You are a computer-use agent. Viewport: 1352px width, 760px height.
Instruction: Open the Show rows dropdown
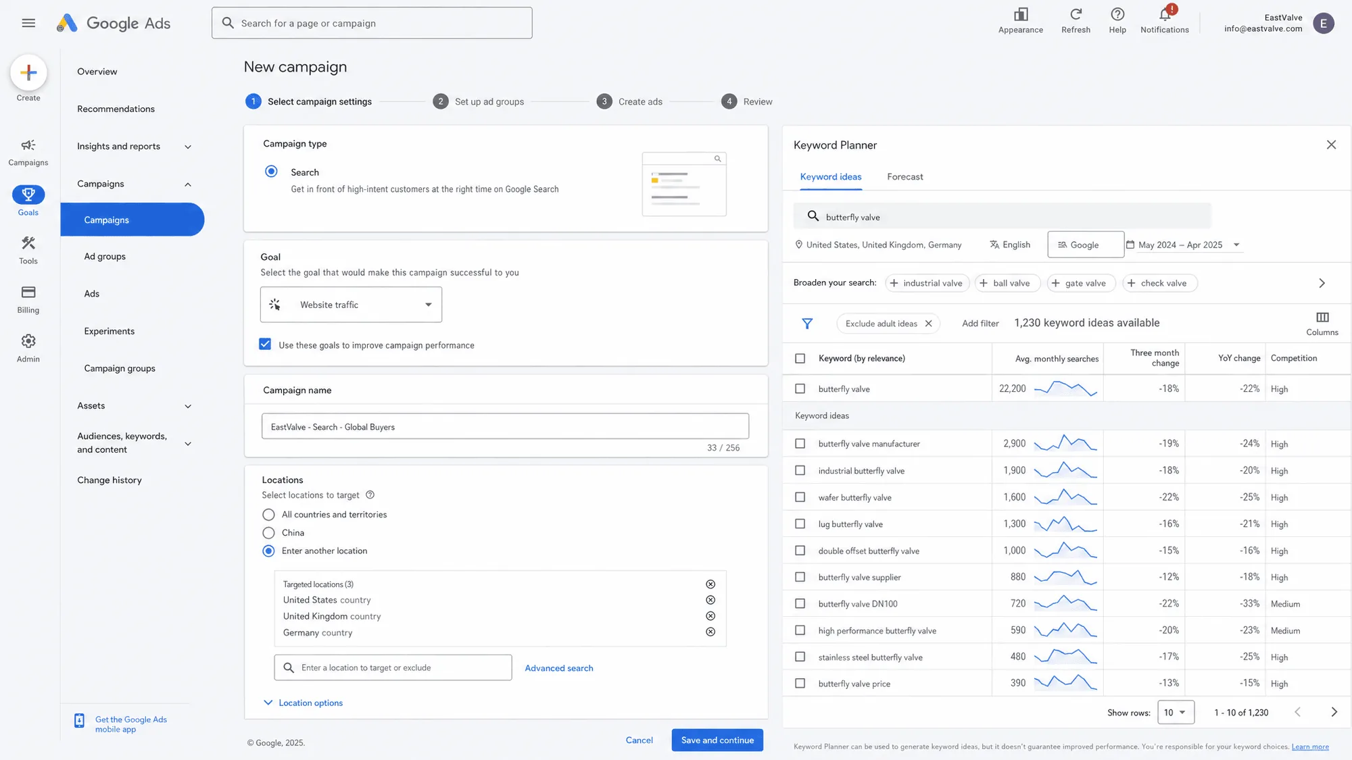coord(1176,712)
